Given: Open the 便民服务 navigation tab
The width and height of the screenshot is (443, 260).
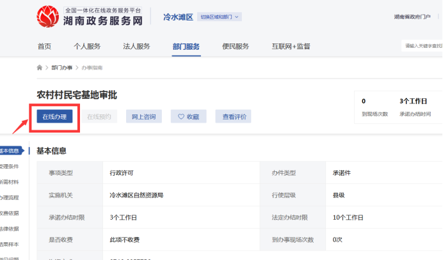Looking at the screenshot, I should point(235,46).
